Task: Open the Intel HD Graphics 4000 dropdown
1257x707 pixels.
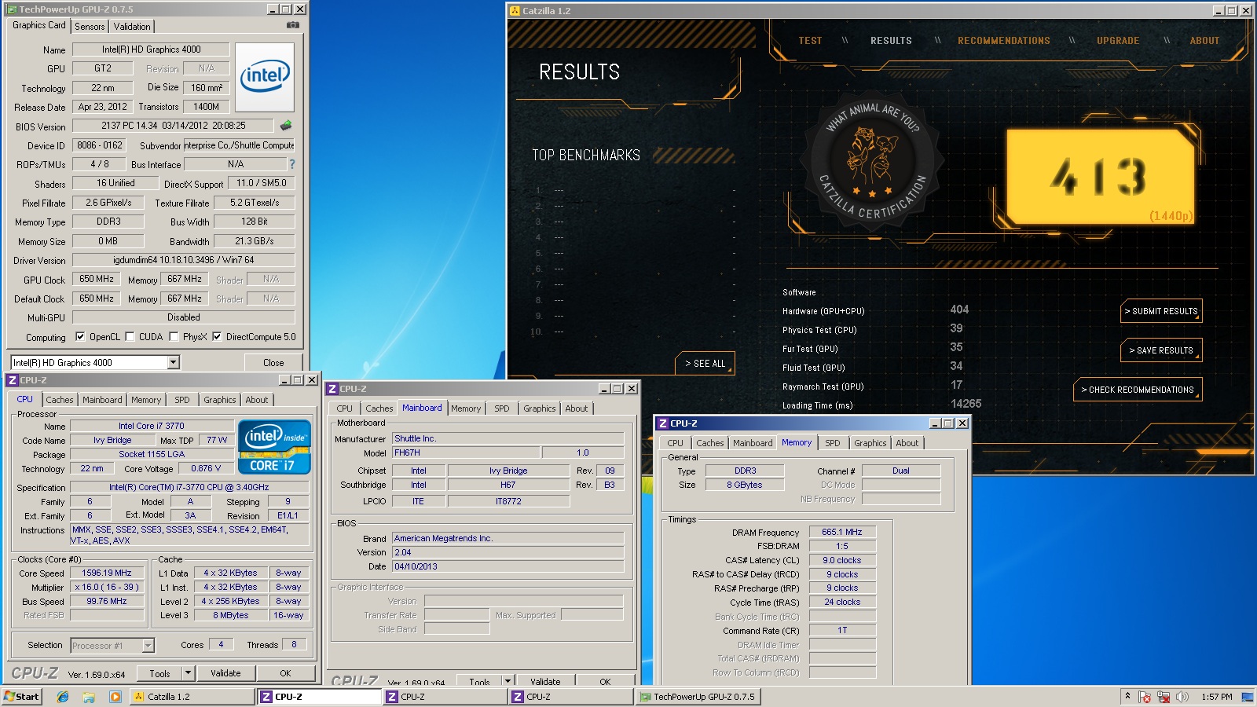Action: (174, 362)
